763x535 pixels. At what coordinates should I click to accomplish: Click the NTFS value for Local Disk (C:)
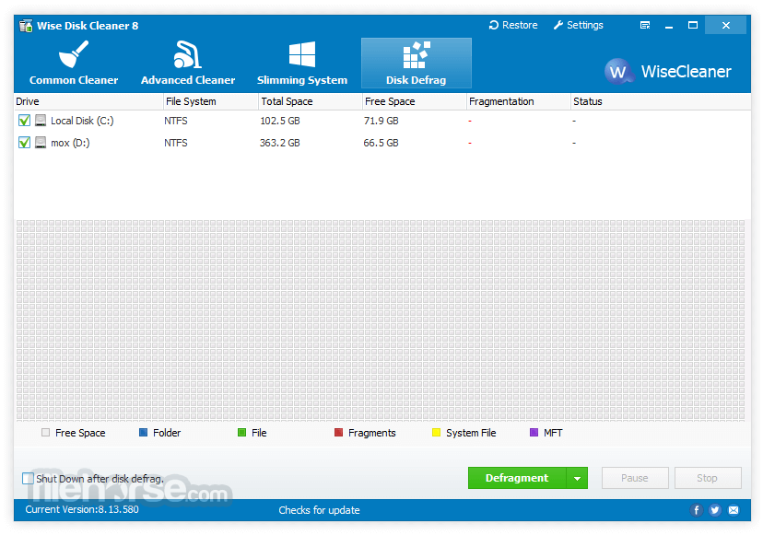click(176, 121)
